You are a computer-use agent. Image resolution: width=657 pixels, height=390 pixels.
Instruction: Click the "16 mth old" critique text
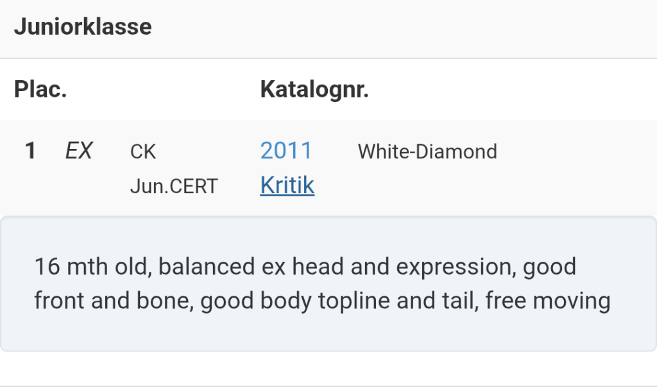click(92, 266)
